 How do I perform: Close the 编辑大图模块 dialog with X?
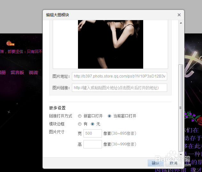[179, 15]
